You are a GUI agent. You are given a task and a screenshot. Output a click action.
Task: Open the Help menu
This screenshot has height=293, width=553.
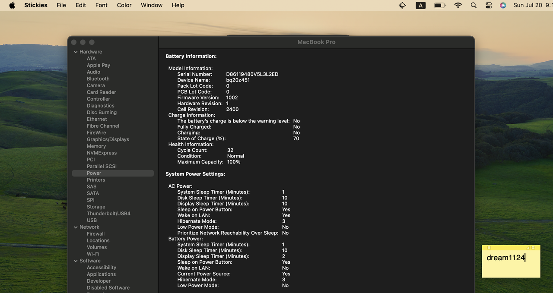click(178, 5)
